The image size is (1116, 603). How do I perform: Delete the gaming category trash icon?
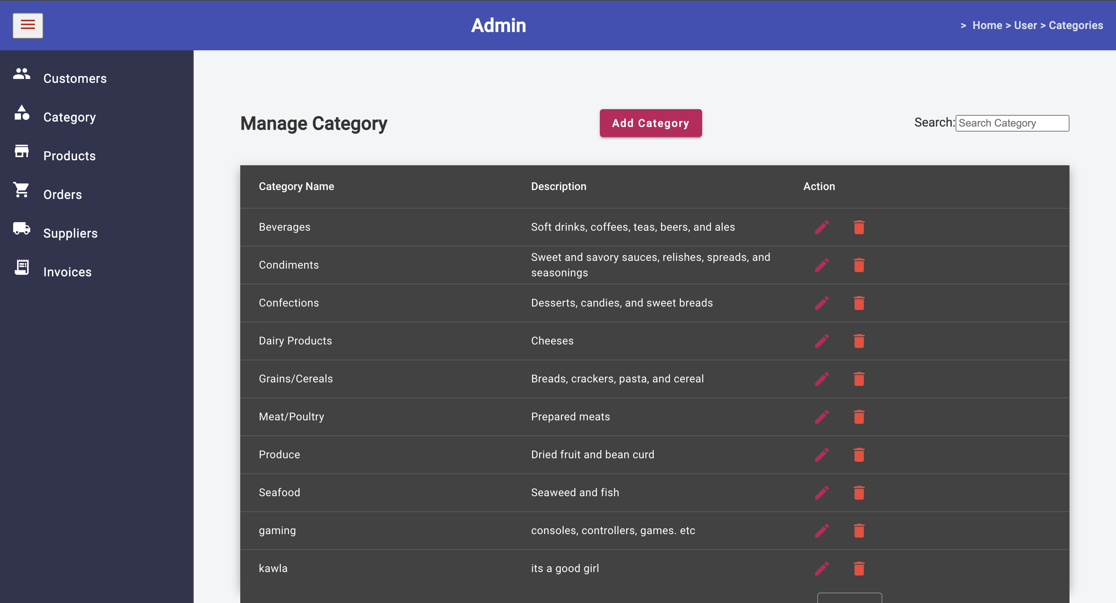859,531
